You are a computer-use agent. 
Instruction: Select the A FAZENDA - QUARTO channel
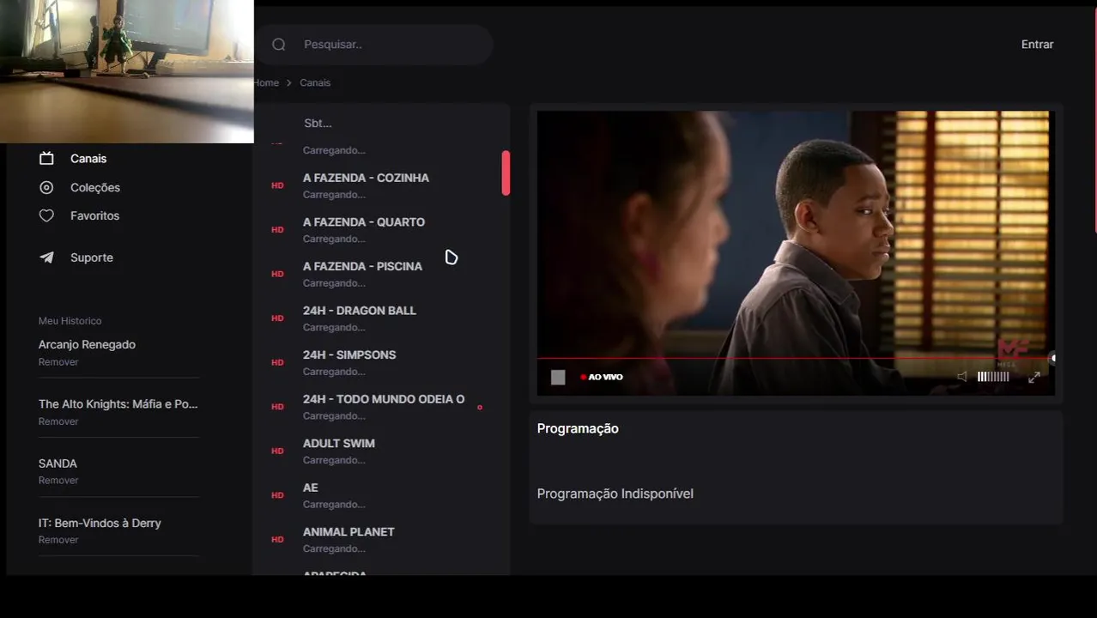364,222
